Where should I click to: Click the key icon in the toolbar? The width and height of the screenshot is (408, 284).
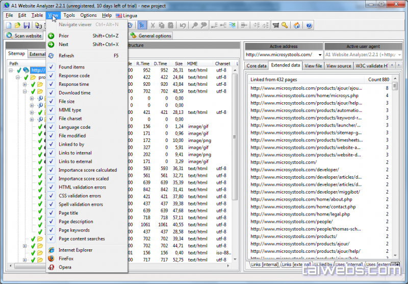click(285, 26)
